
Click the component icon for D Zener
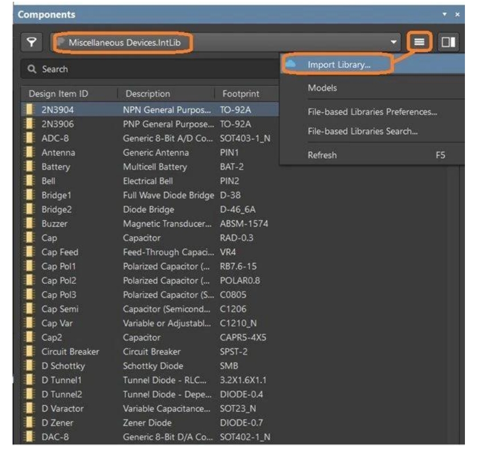coord(28,423)
